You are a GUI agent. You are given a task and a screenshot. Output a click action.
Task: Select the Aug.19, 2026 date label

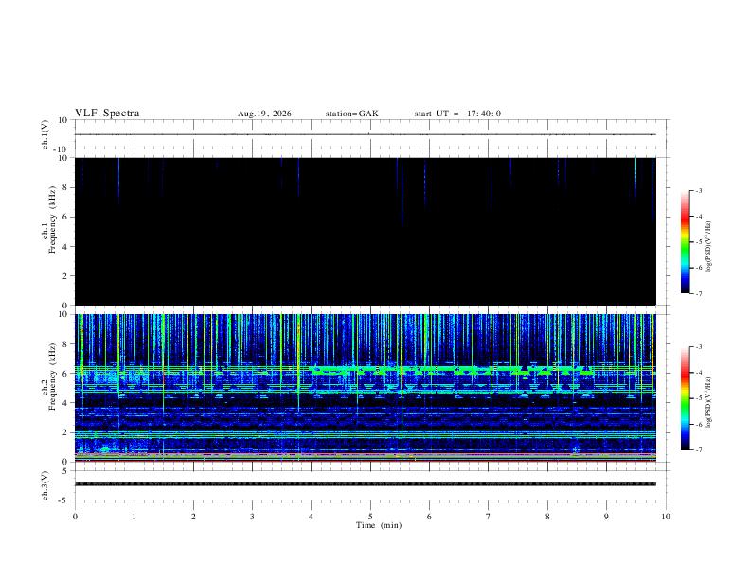coord(264,114)
